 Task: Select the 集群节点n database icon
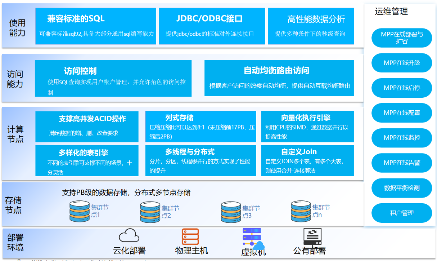coord(301,211)
